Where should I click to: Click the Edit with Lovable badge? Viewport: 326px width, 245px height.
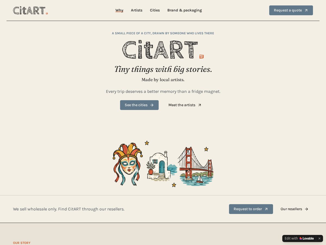pyautogui.click(x=299, y=238)
